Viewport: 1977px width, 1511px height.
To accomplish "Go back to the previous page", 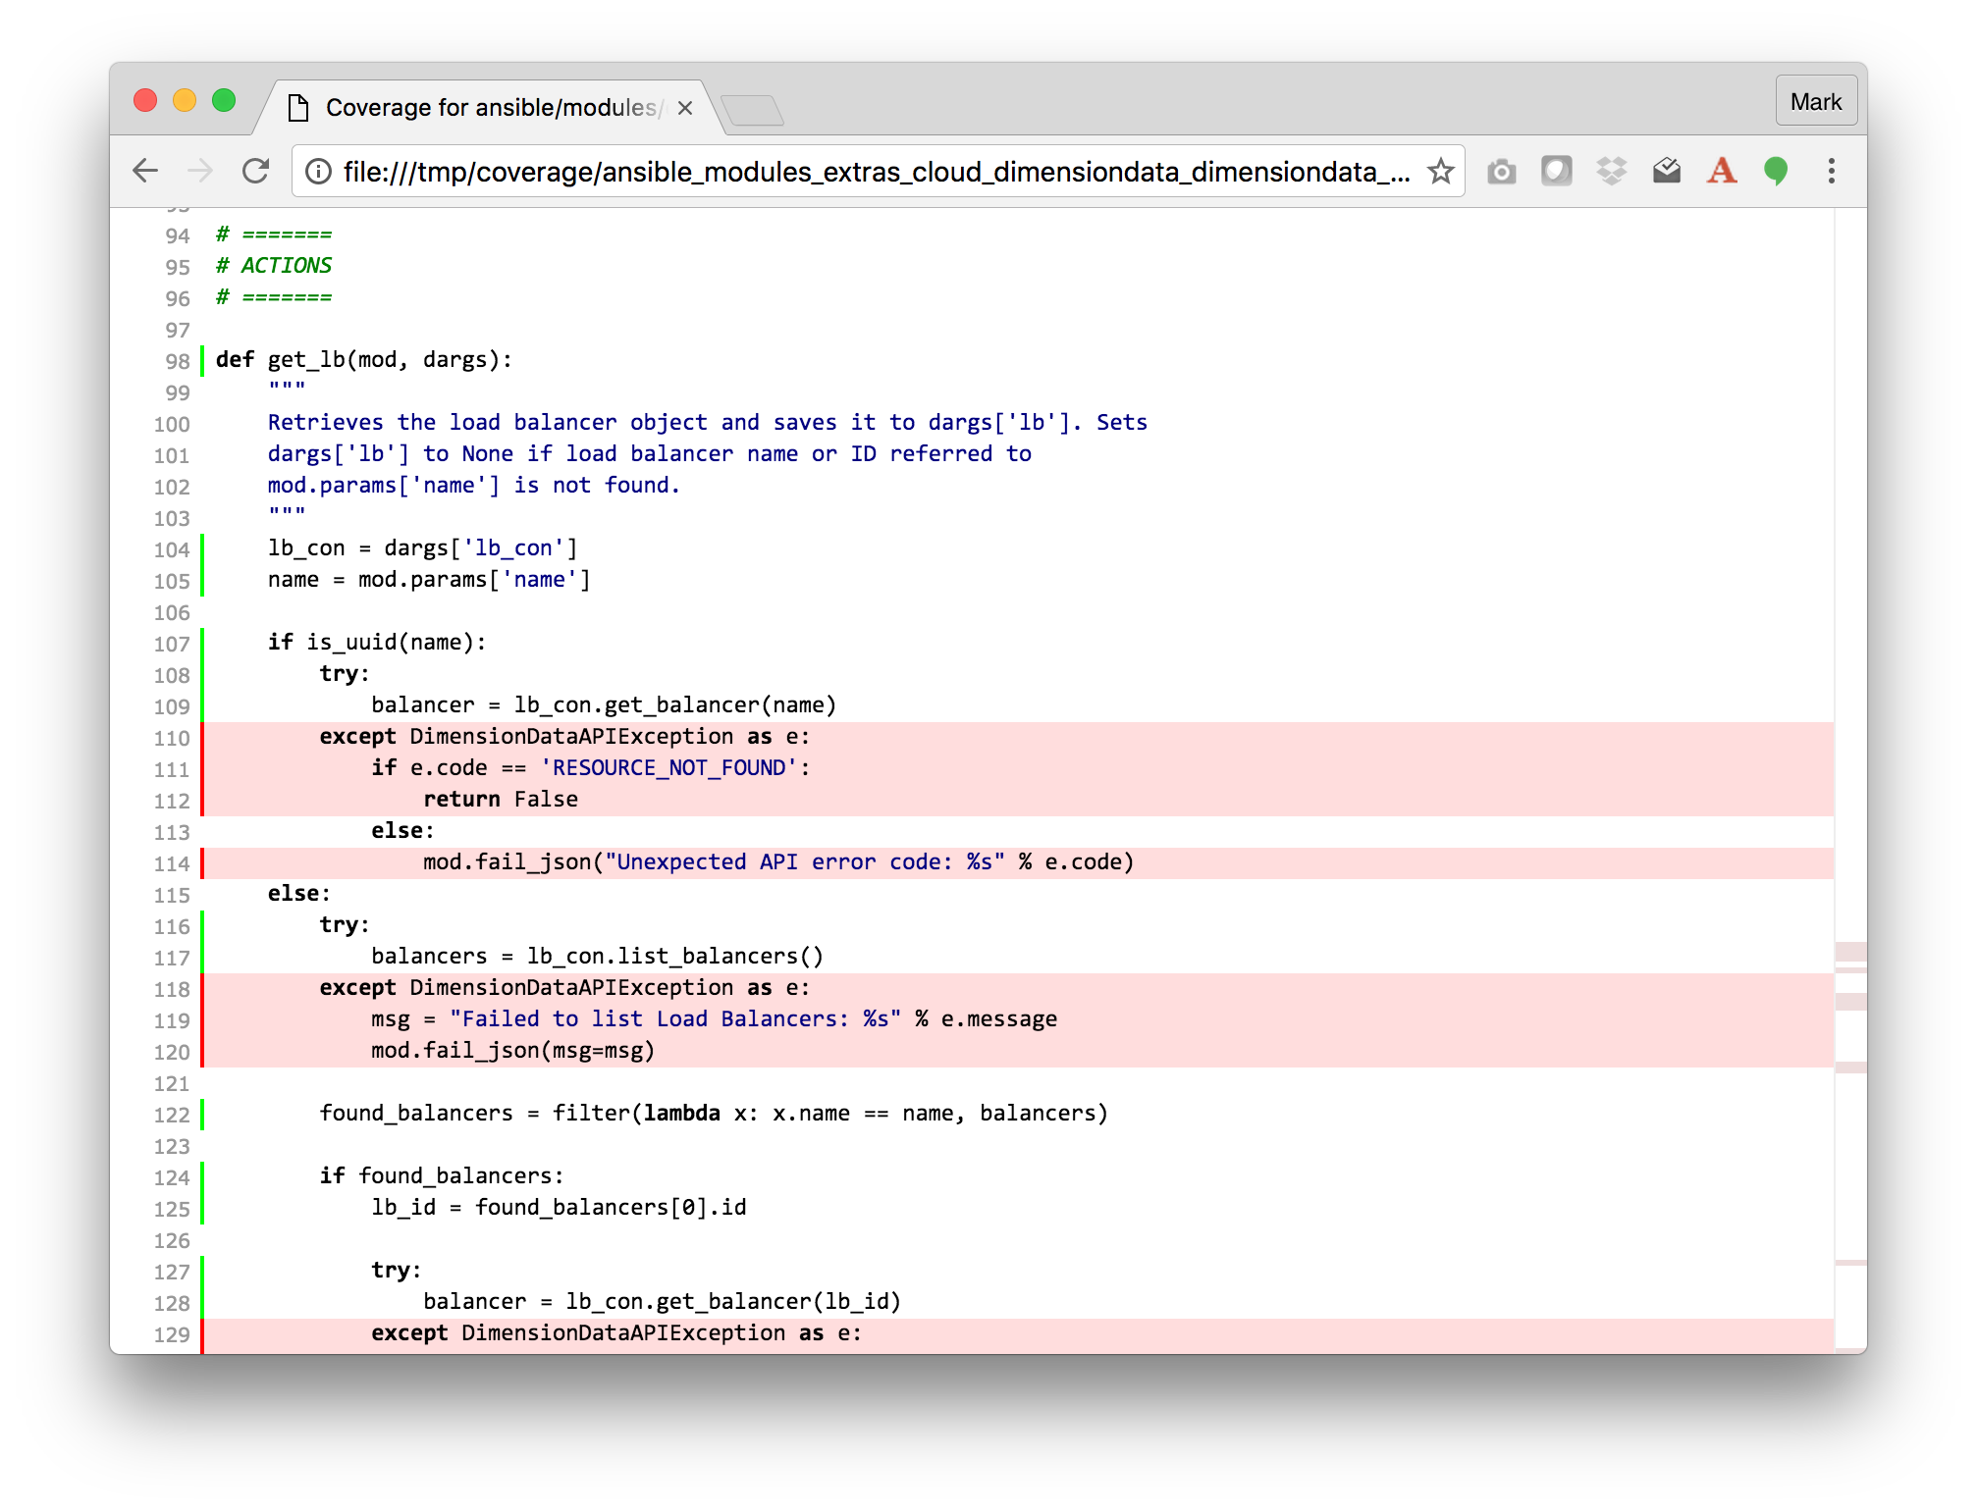I will (x=145, y=172).
